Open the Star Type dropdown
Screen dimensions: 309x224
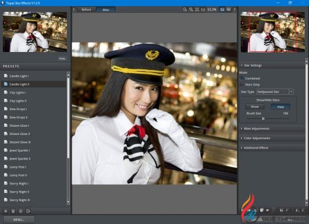pyautogui.click(x=275, y=92)
